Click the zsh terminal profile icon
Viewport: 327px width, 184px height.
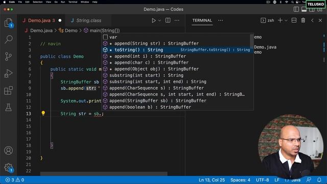[x=263, y=20]
